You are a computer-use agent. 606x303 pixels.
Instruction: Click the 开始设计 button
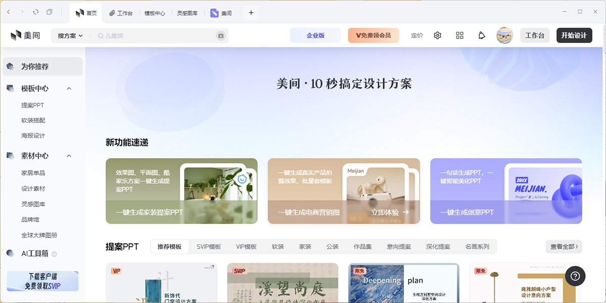coord(574,35)
